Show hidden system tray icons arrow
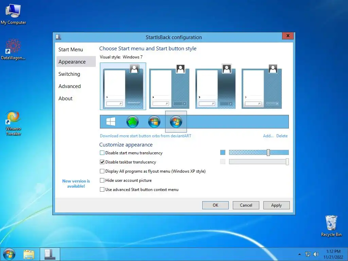The height and width of the screenshot is (261, 348). tap(300, 254)
